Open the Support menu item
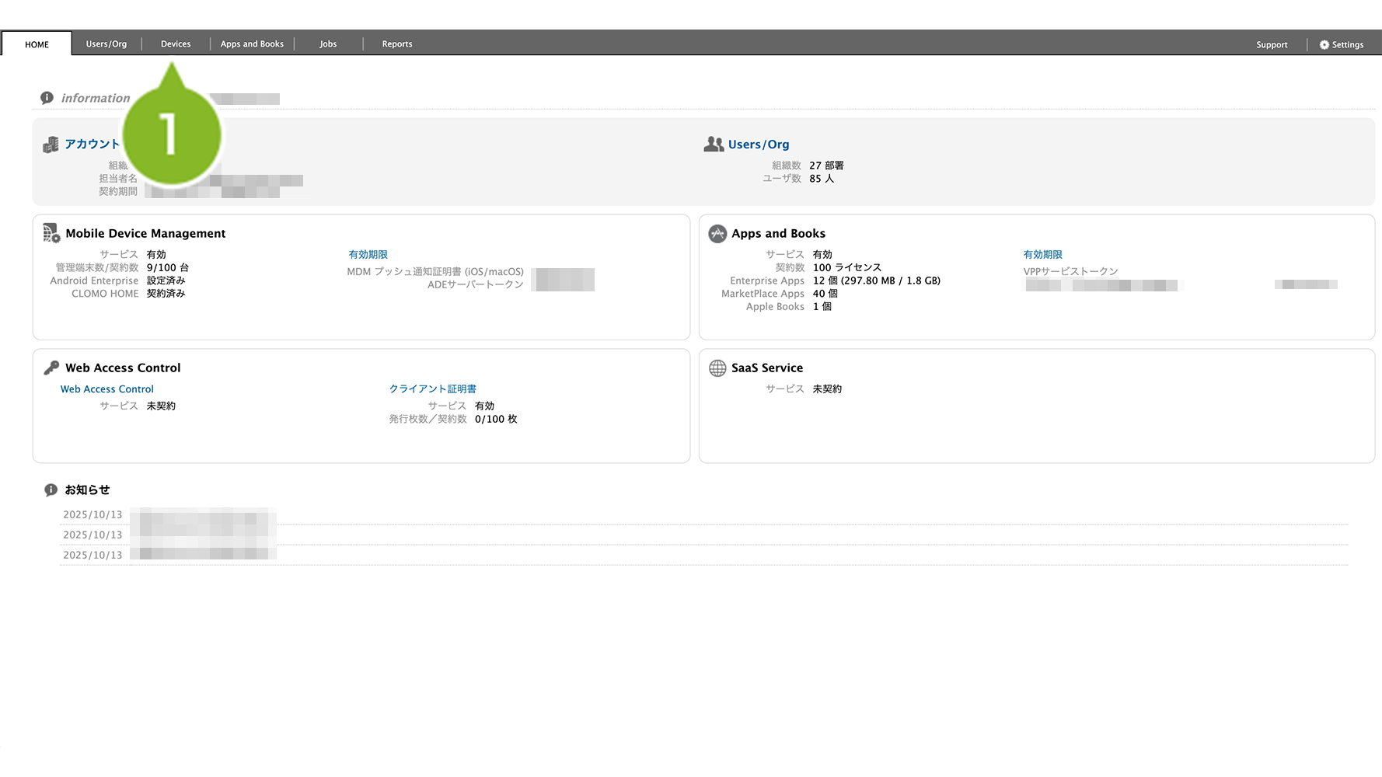The image size is (1382, 777). (1272, 45)
